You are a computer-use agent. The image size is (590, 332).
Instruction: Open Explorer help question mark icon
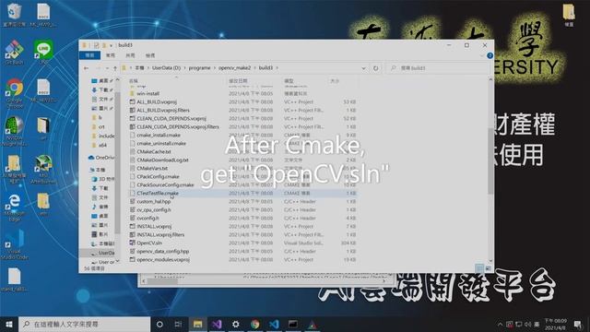(x=490, y=55)
